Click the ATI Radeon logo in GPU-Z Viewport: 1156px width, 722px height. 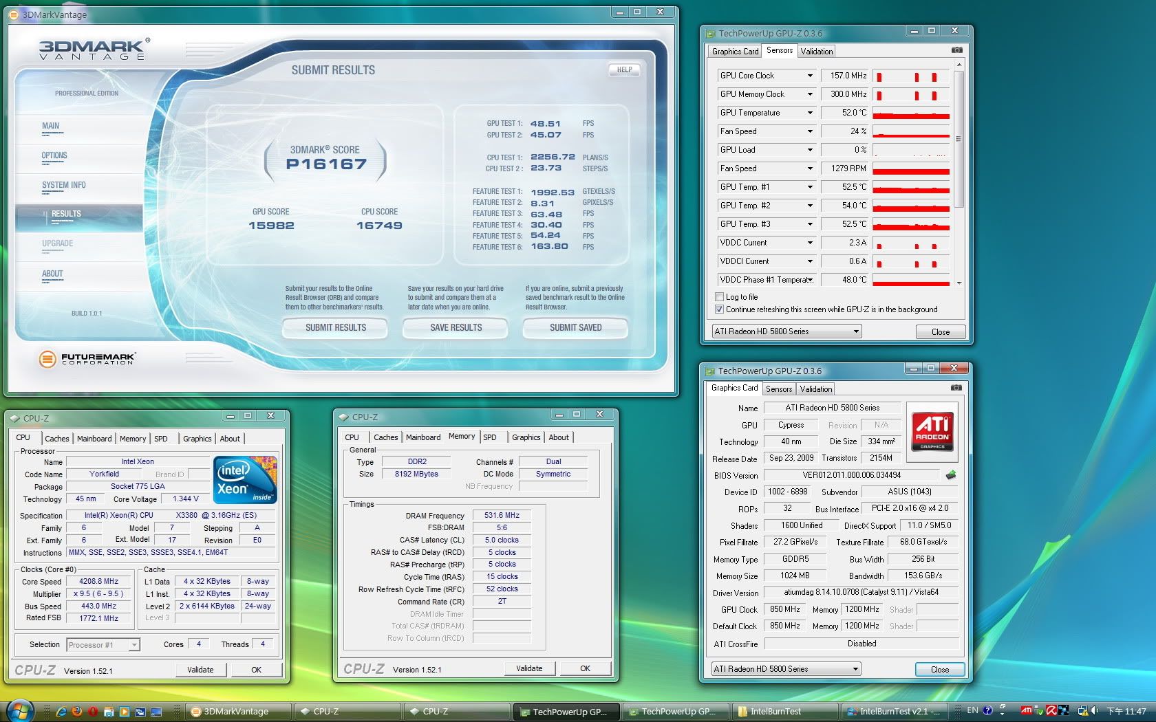pos(932,431)
